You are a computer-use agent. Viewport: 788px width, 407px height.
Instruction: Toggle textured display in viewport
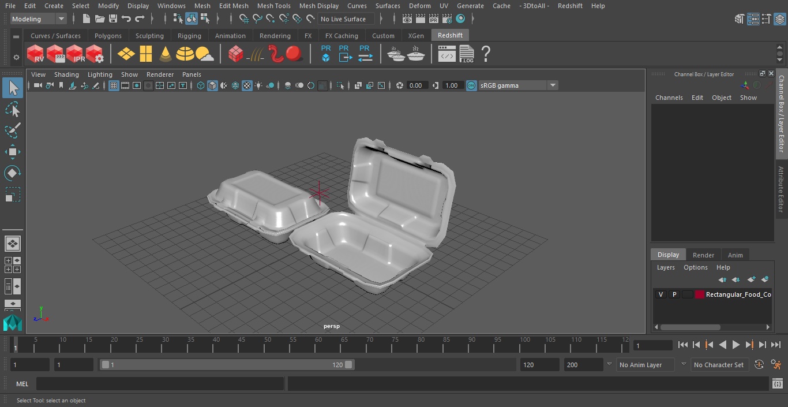[x=247, y=85]
